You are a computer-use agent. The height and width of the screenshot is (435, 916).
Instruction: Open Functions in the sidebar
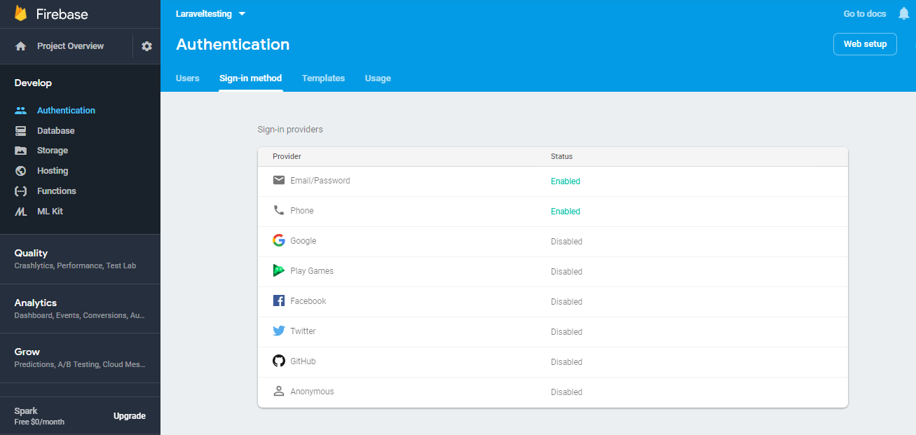point(57,191)
